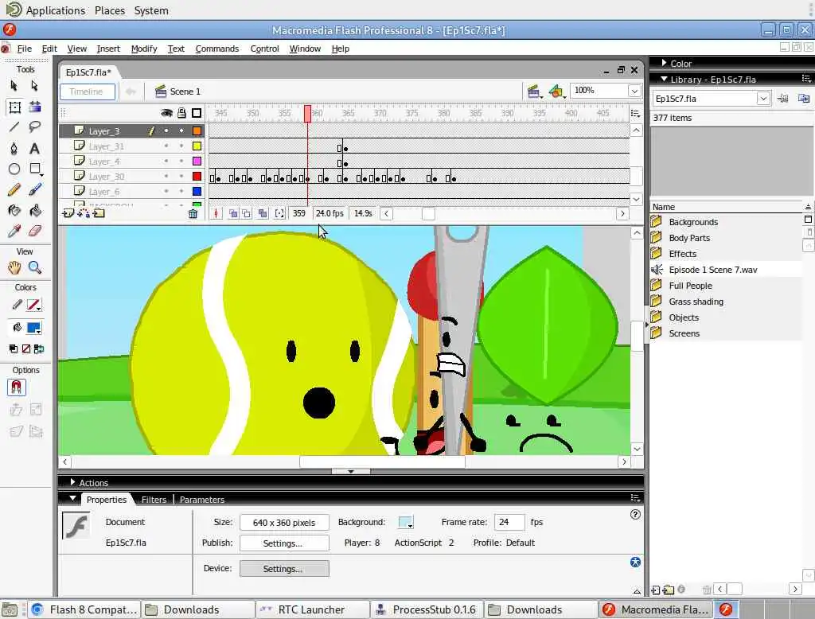
Task: Select the Eyedropper tool
Action: [14, 231]
